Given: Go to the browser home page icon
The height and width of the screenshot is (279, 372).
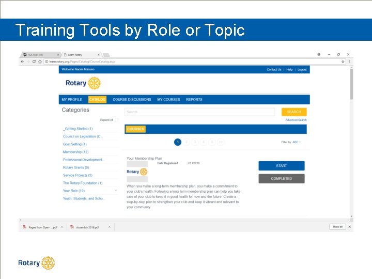Looking at the screenshot, I should pyautogui.click(x=40, y=61).
